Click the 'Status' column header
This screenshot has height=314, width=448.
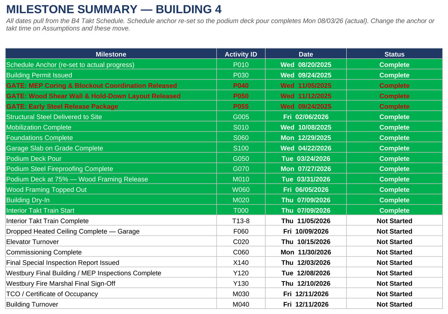coord(394,54)
